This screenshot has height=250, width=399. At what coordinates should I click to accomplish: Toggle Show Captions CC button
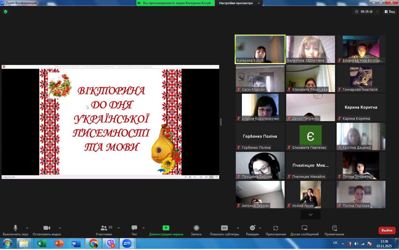point(224,228)
